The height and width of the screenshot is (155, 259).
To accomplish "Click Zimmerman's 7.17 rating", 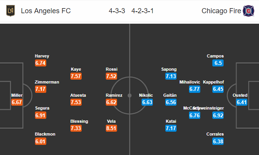I will [40, 89].
